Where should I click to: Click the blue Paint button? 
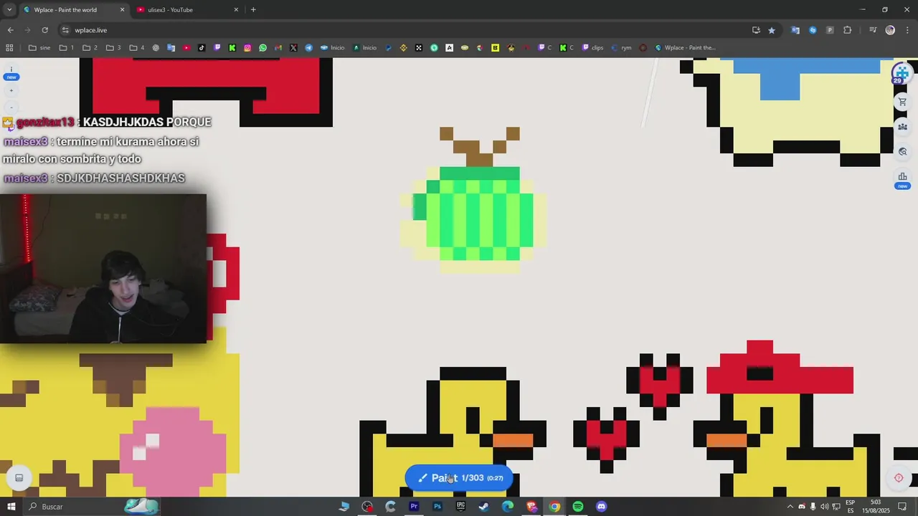459,478
